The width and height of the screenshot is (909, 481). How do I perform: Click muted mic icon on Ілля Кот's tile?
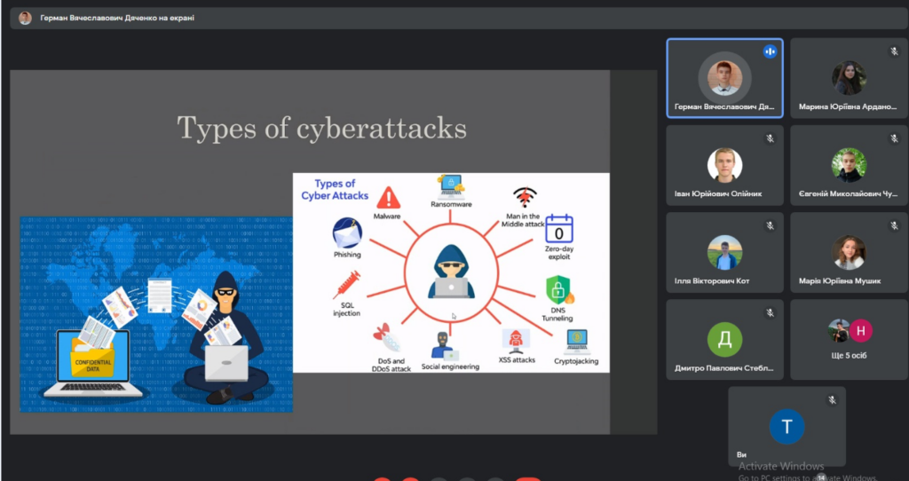(770, 225)
